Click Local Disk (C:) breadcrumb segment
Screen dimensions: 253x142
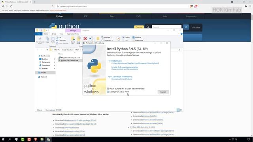(68, 50)
